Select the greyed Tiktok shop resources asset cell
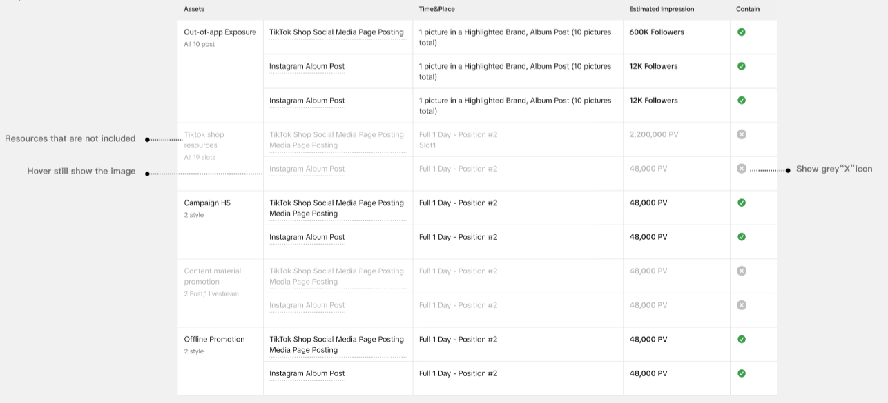Screen dimensions: 888x403 click(204, 141)
